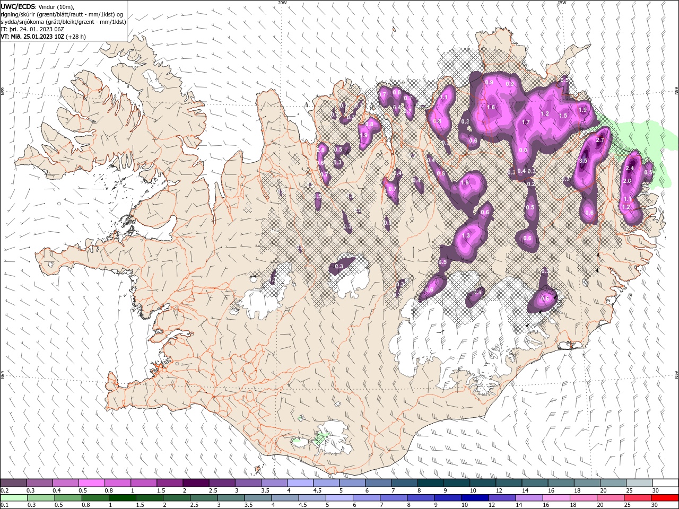This screenshot has height=509, width=679.
Task: Pick the deep blue 10 swatch in the lower legend
Action: point(475,498)
